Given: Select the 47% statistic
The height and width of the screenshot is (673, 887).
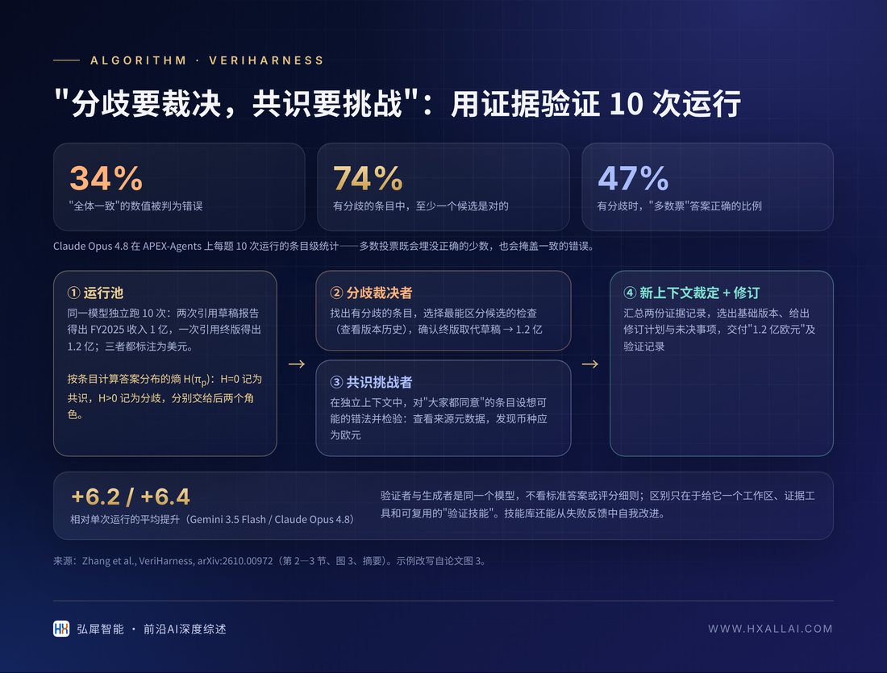Looking at the screenshot, I should point(633,178).
